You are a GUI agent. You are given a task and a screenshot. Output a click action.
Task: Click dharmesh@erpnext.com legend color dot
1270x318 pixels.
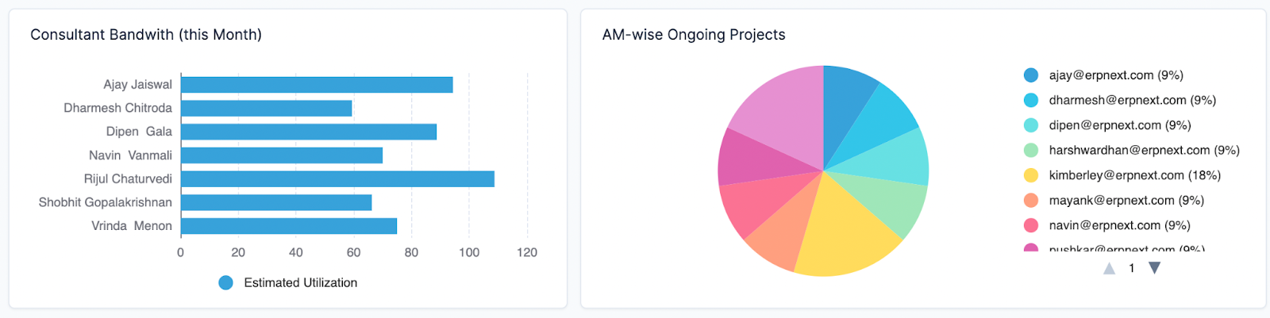point(1031,101)
